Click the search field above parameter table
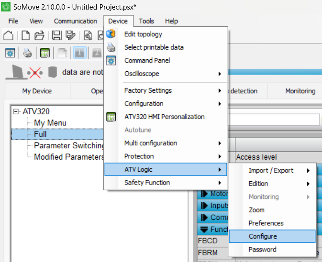The width and height of the screenshot is (322, 262). click(274, 120)
